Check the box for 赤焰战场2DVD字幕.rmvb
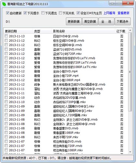Viewport: 136px width, 163px height. tap(6, 97)
